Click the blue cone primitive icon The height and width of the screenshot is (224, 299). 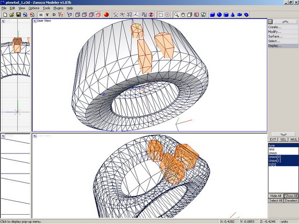(x=233, y=15)
